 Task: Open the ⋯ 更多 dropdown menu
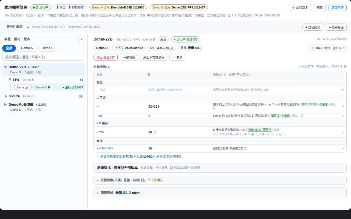coord(177,57)
